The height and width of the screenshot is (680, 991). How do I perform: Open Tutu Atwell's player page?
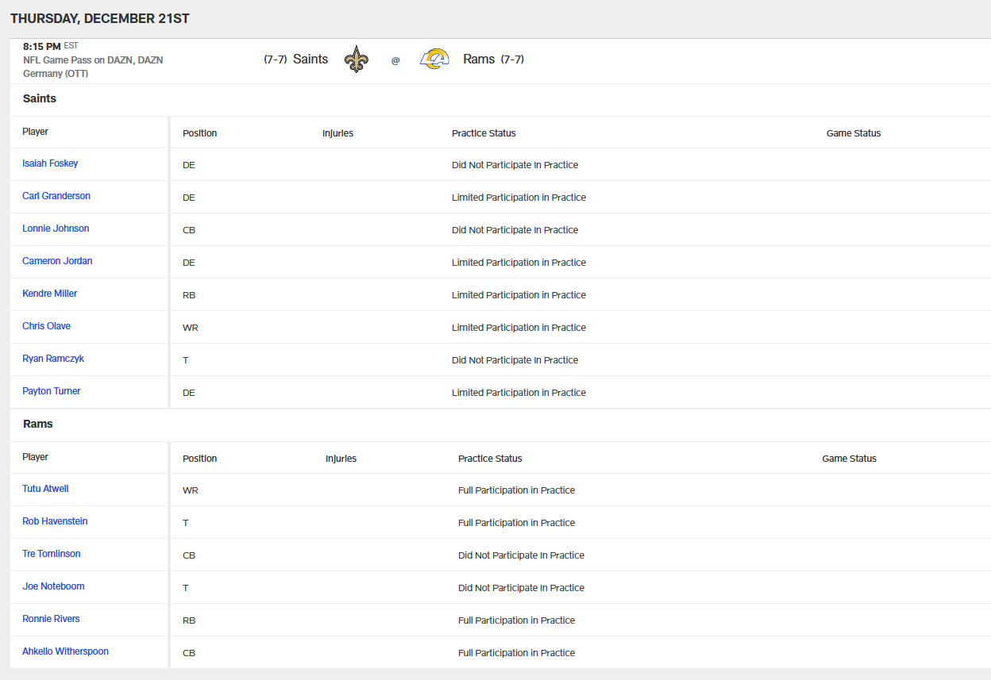pos(45,489)
